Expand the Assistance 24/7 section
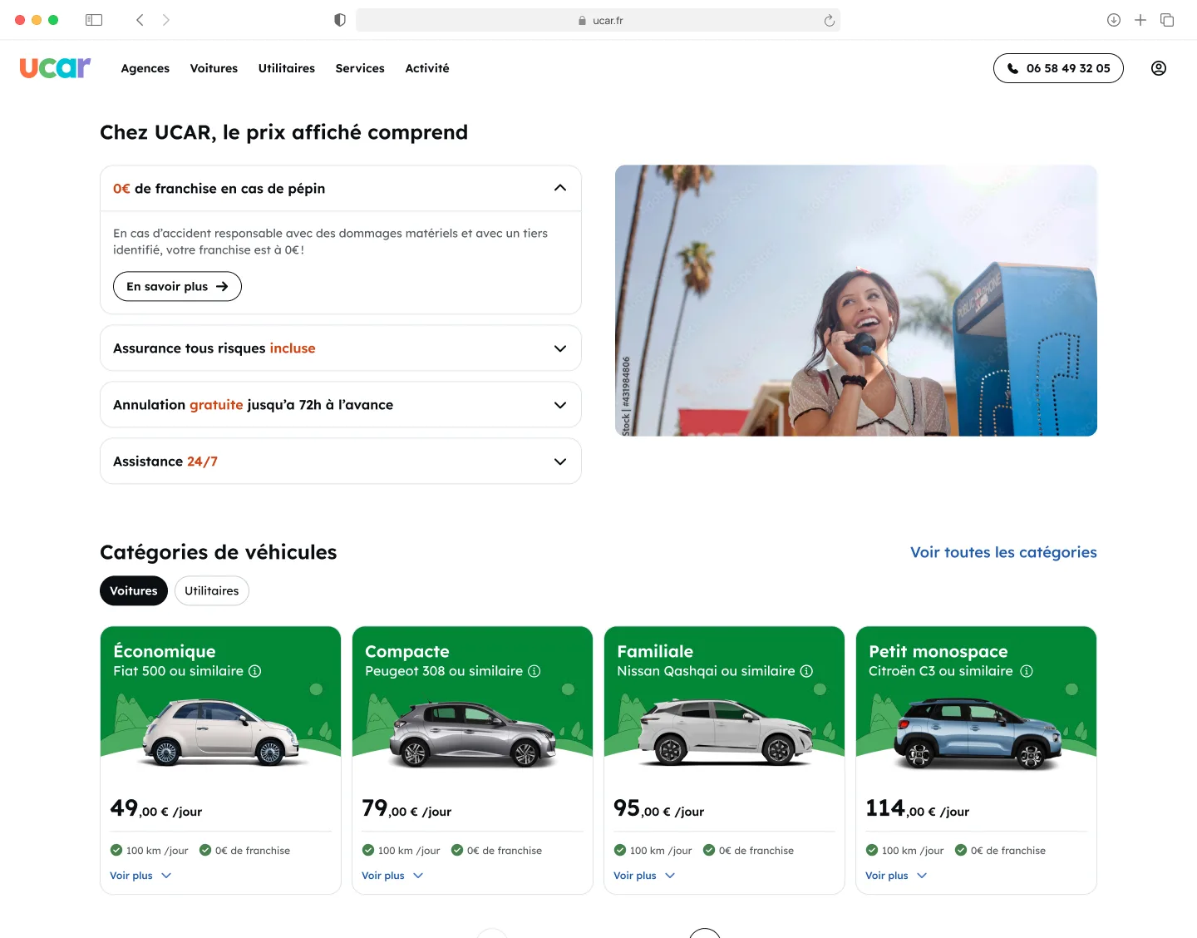 (x=341, y=462)
